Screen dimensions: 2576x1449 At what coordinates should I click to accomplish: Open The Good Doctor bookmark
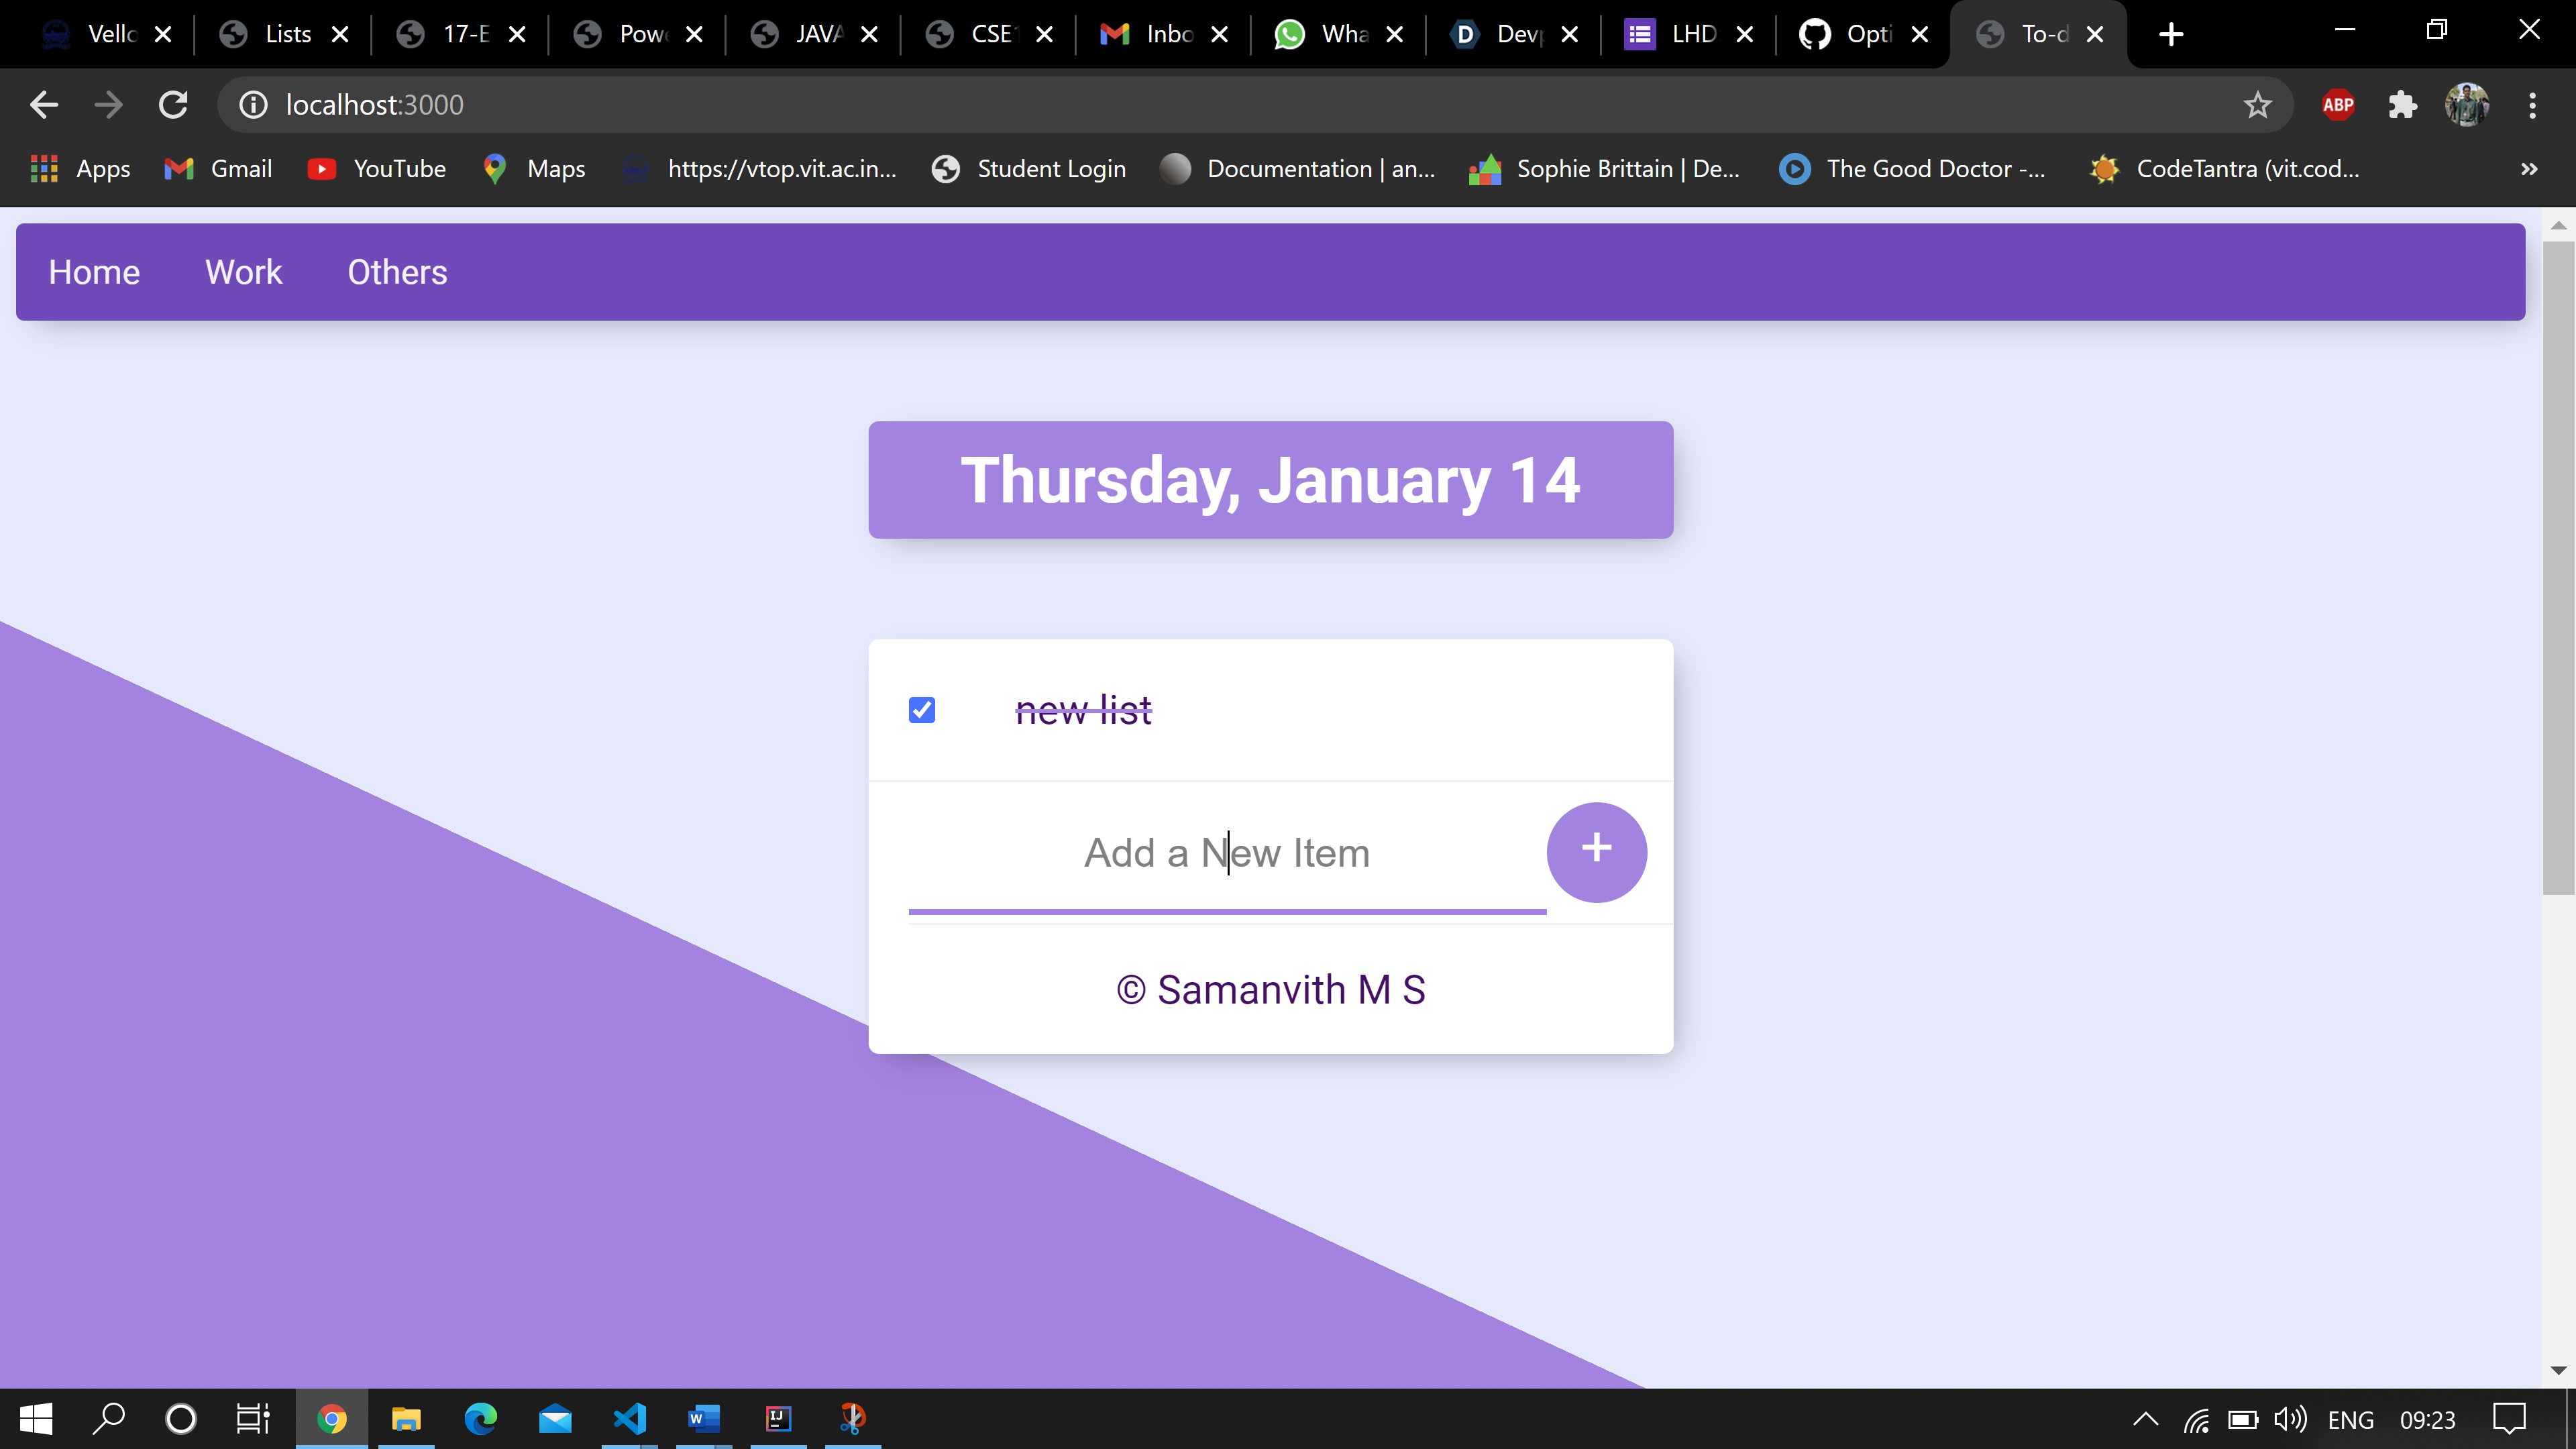coord(1912,169)
